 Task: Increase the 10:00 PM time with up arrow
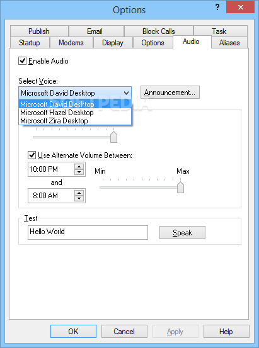pyautogui.click(x=79, y=167)
